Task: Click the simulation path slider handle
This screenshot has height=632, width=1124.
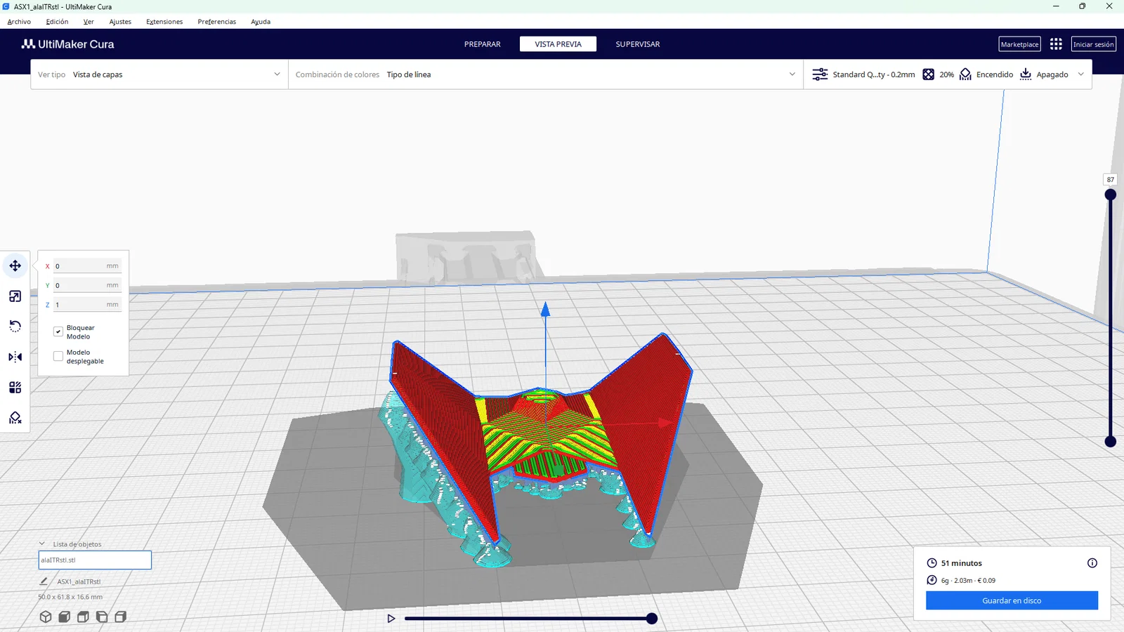Action: 652,619
